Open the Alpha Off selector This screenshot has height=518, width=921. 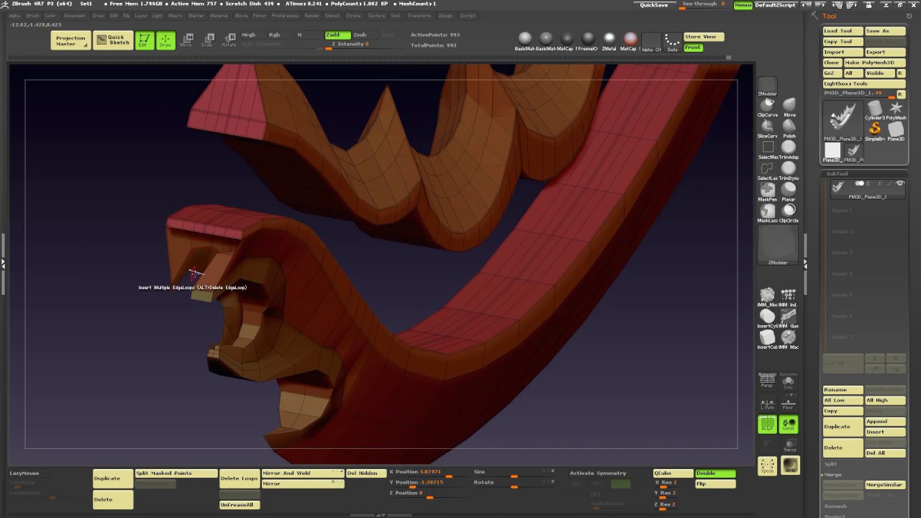click(651, 42)
